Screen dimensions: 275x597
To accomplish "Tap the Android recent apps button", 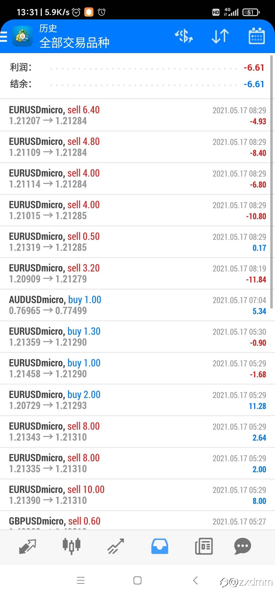I will 81,580.
